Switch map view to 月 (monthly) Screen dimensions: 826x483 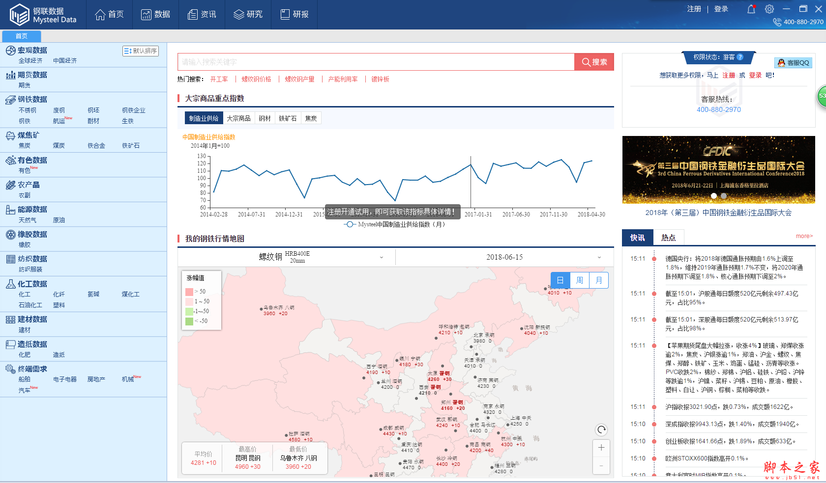(599, 280)
